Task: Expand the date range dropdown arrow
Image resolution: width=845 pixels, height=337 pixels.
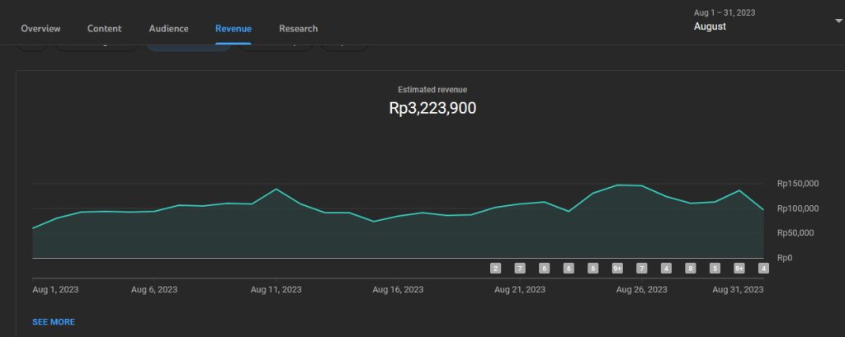Action: pos(838,21)
